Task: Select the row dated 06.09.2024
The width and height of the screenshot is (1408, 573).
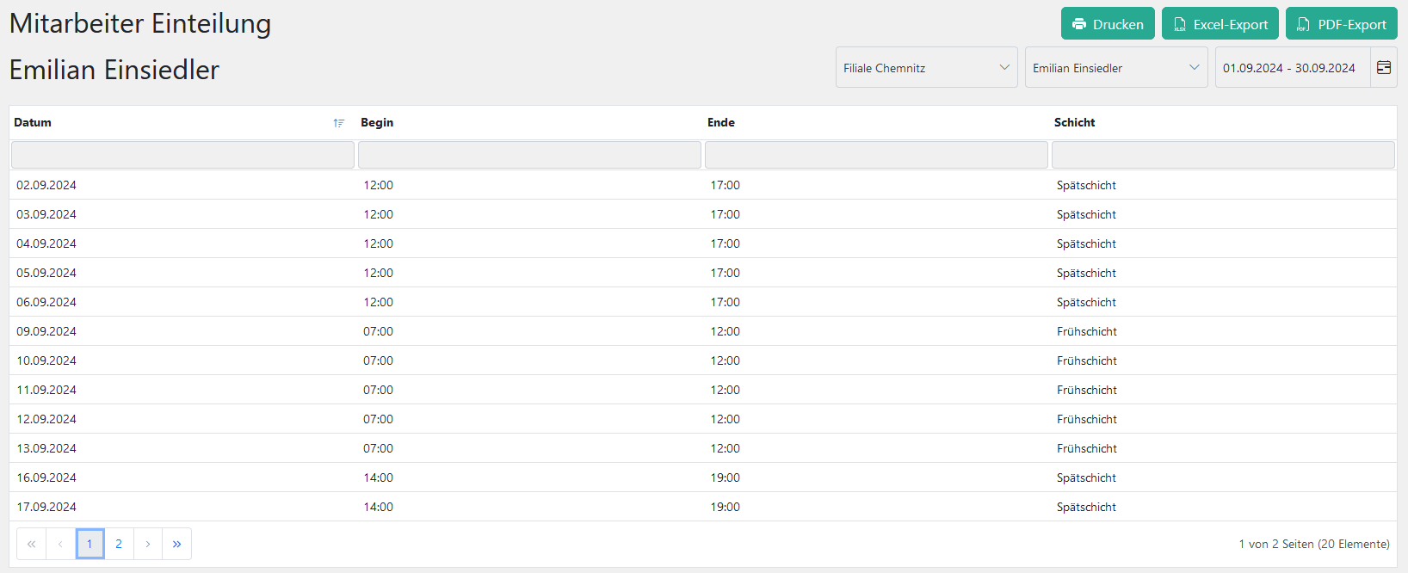Action: 703,302
